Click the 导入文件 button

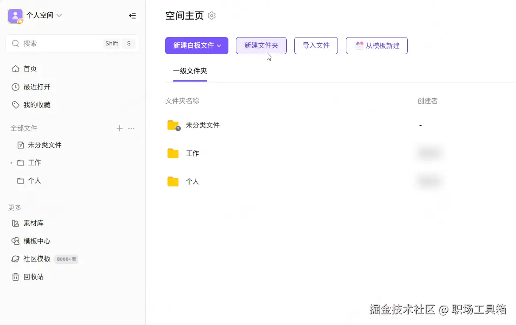[x=316, y=45]
